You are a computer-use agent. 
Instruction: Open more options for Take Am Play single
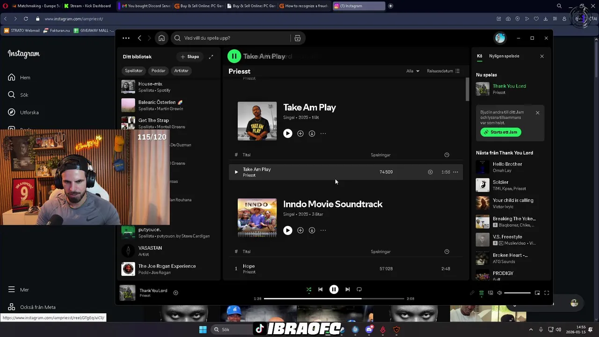click(x=323, y=133)
